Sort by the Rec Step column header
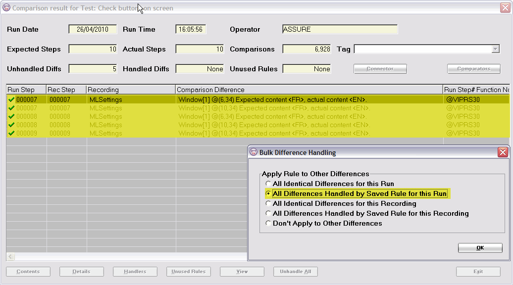 click(x=66, y=90)
